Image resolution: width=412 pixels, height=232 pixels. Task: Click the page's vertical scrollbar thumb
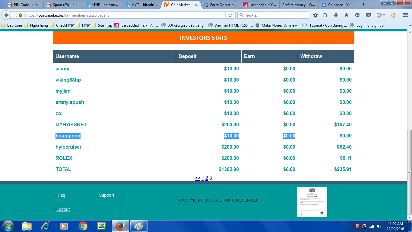(x=409, y=172)
